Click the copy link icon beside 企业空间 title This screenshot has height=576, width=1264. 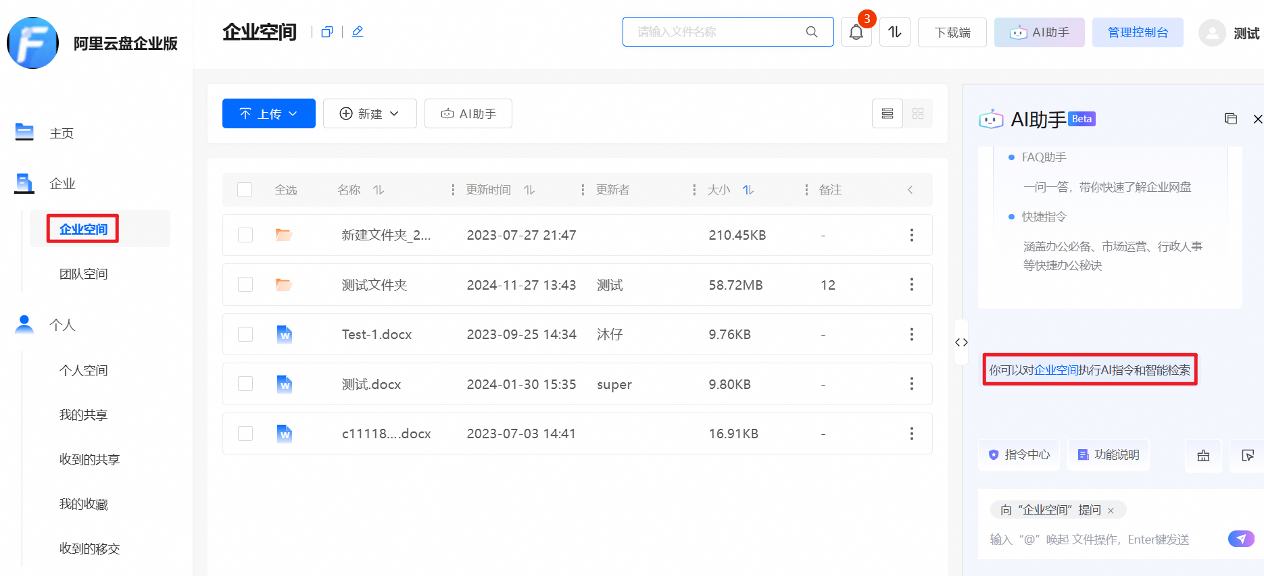(x=327, y=32)
